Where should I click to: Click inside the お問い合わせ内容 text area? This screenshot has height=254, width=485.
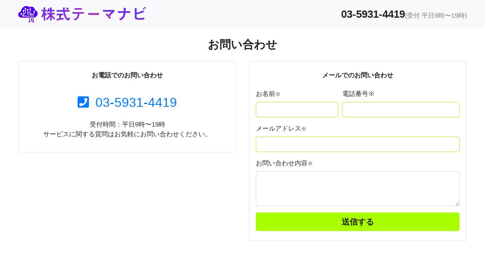(x=357, y=188)
